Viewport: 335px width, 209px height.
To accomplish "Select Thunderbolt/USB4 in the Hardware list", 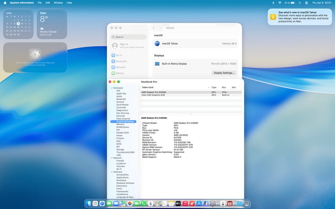I will (x=125, y=152).
